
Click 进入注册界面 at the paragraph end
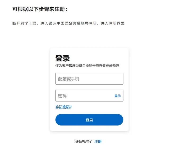113,23
